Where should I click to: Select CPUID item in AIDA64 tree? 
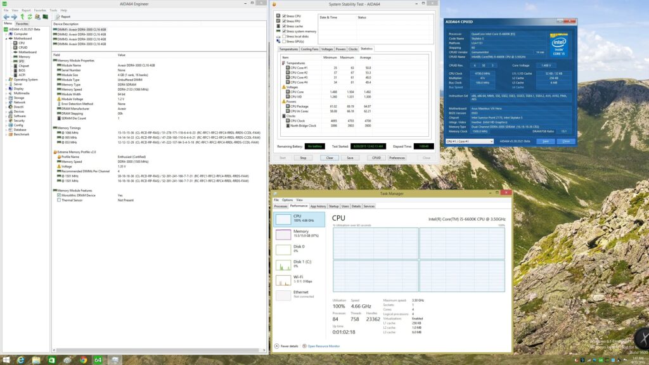[x=23, y=48]
